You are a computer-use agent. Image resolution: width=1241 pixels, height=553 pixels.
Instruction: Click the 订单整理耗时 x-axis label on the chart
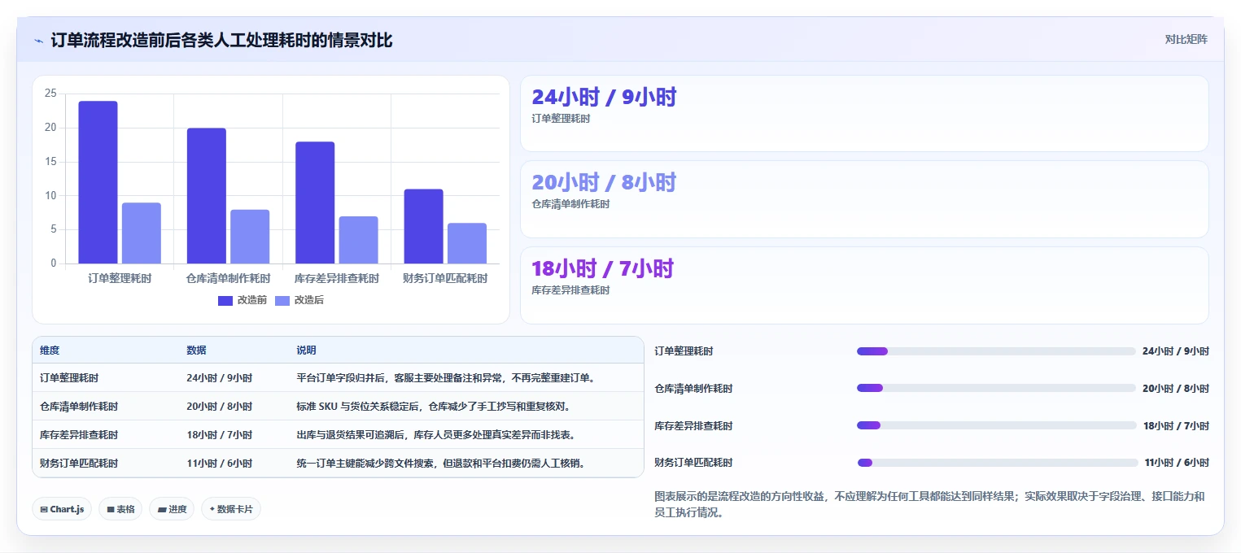click(120, 279)
